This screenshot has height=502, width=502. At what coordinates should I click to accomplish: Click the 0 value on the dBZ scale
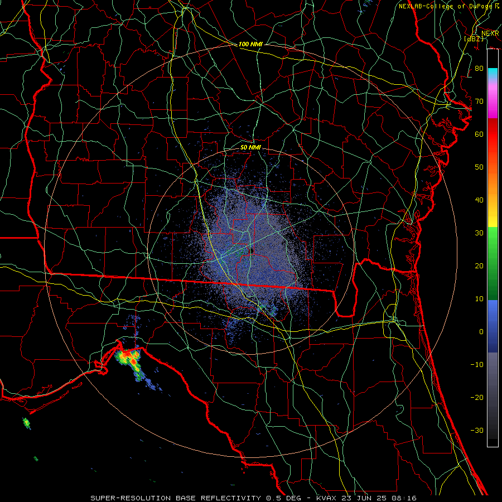pos(481,332)
